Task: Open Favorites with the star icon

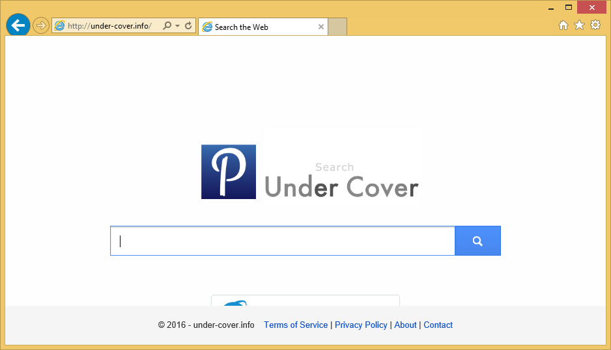Action: point(579,25)
